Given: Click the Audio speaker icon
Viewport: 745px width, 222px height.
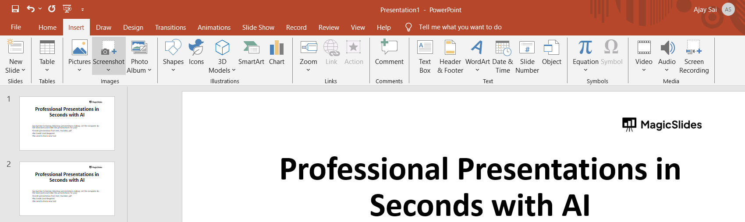Looking at the screenshot, I should click(x=667, y=47).
